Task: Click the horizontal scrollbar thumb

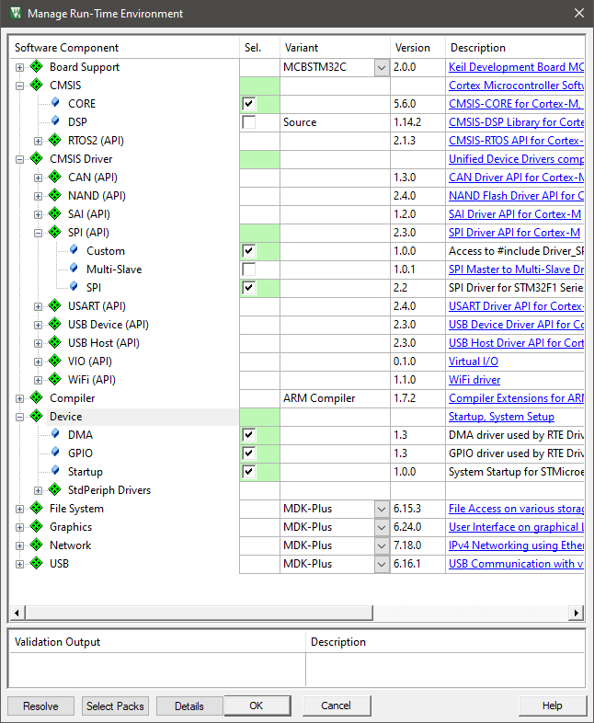Action: click(200, 613)
